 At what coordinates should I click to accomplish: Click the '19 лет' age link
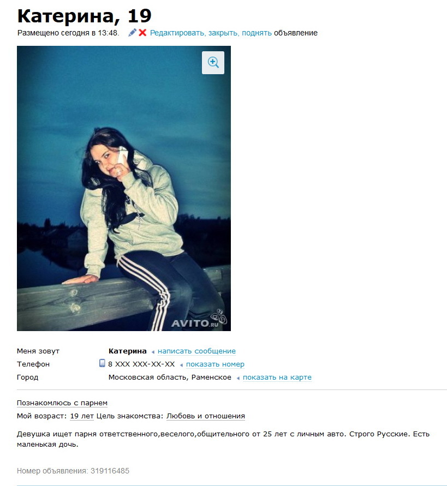[x=82, y=416]
